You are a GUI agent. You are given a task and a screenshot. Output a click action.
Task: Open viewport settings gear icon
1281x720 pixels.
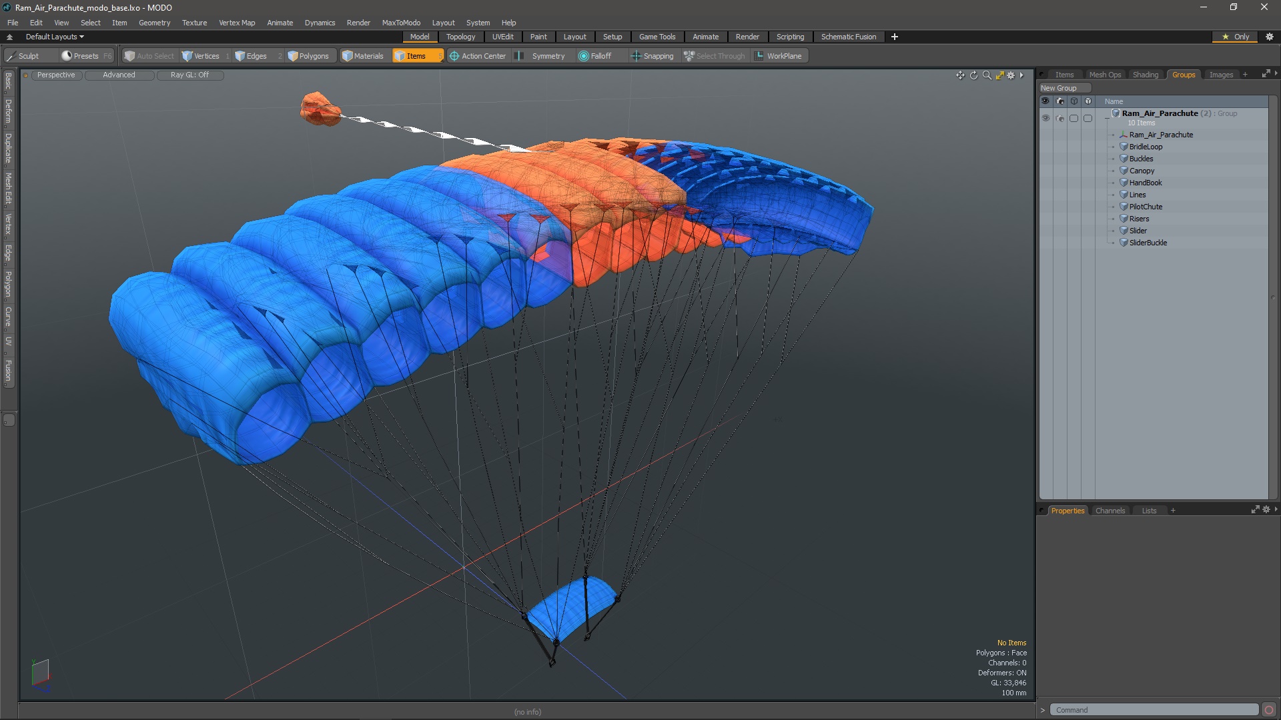tap(1011, 75)
